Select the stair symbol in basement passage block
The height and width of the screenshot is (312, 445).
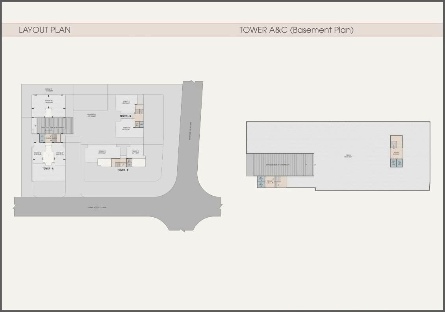click(394, 144)
